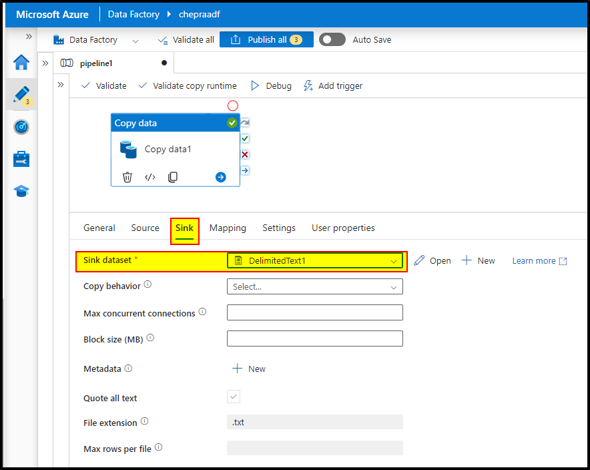Click the File extension .txt field
590x470 pixels.
point(315,422)
